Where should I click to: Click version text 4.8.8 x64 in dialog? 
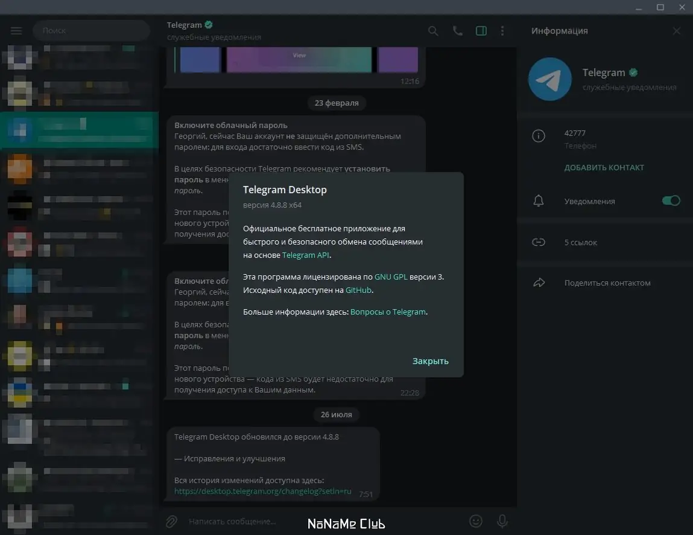coord(272,205)
